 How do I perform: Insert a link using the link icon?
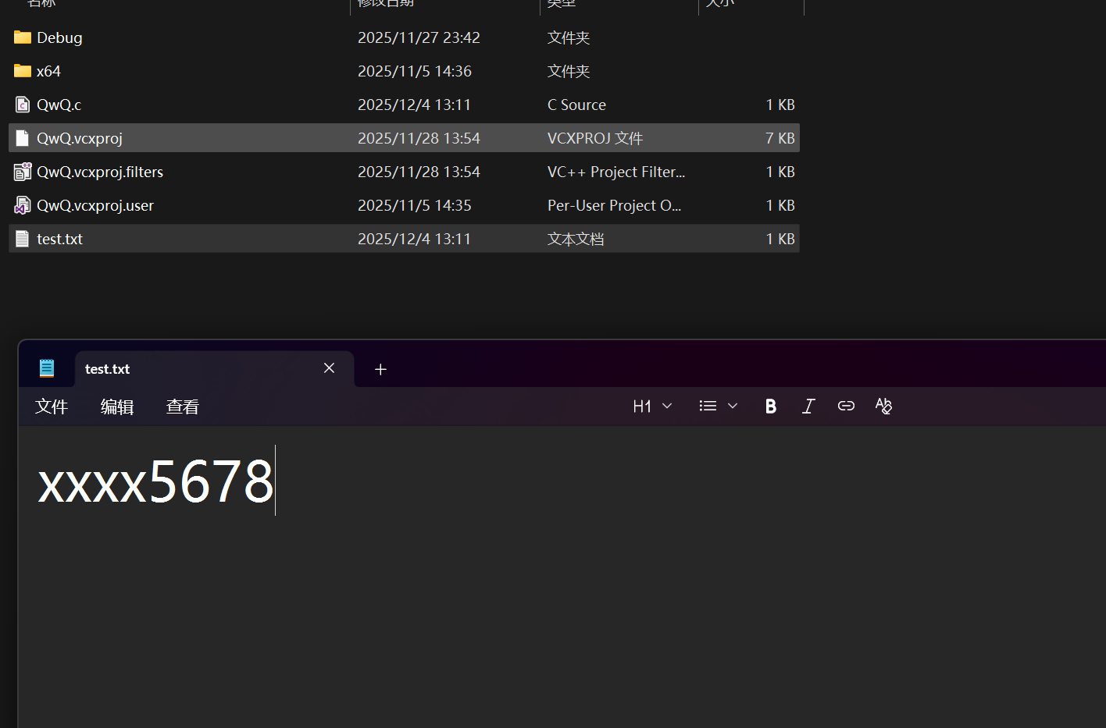[846, 406]
